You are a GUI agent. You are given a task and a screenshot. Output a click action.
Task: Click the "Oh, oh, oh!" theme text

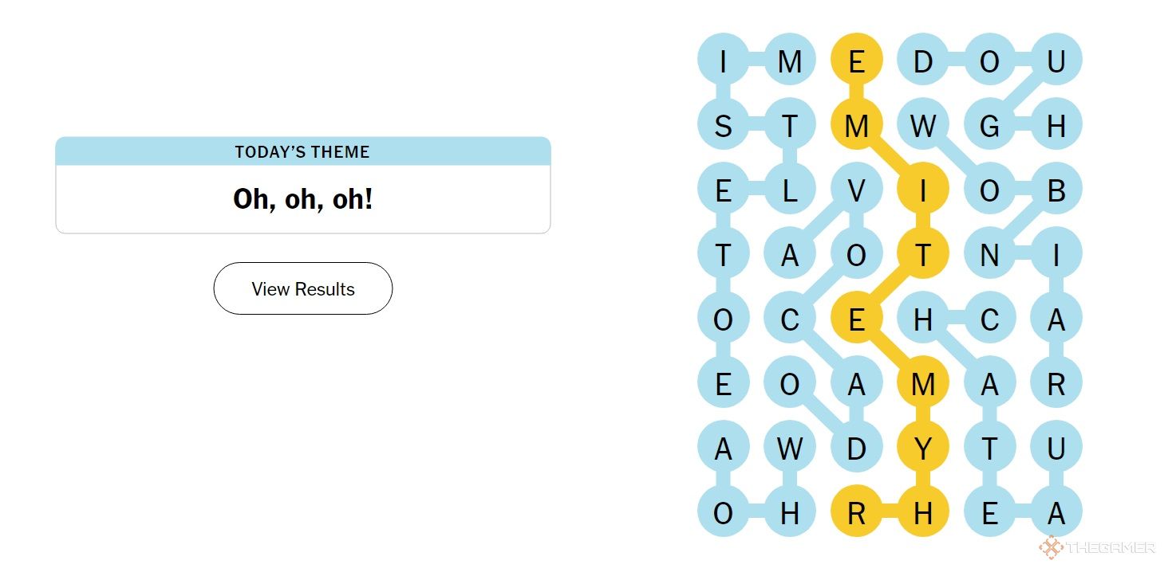click(303, 199)
